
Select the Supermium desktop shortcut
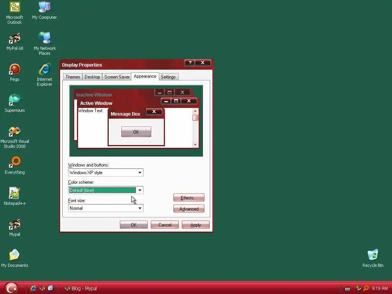[15, 103]
